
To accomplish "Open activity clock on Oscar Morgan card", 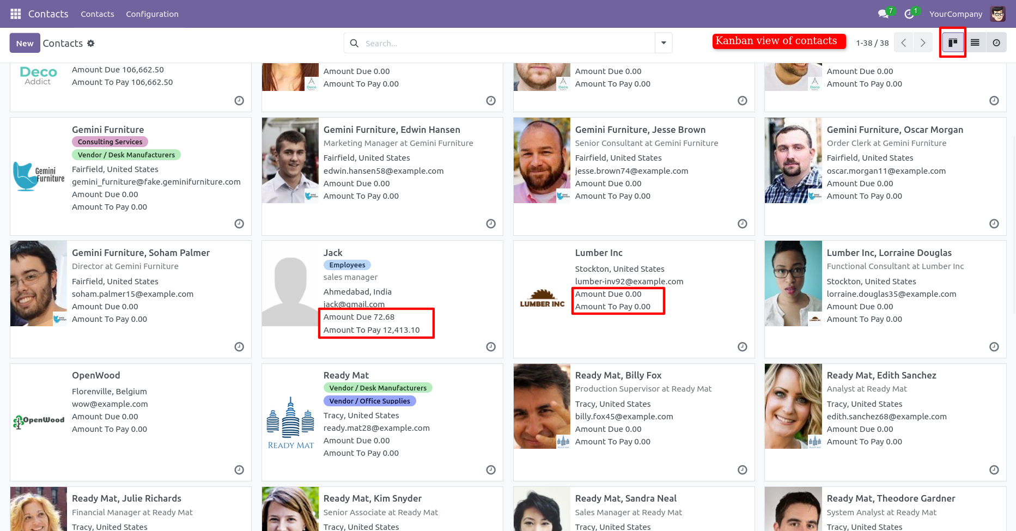I will point(994,224).
